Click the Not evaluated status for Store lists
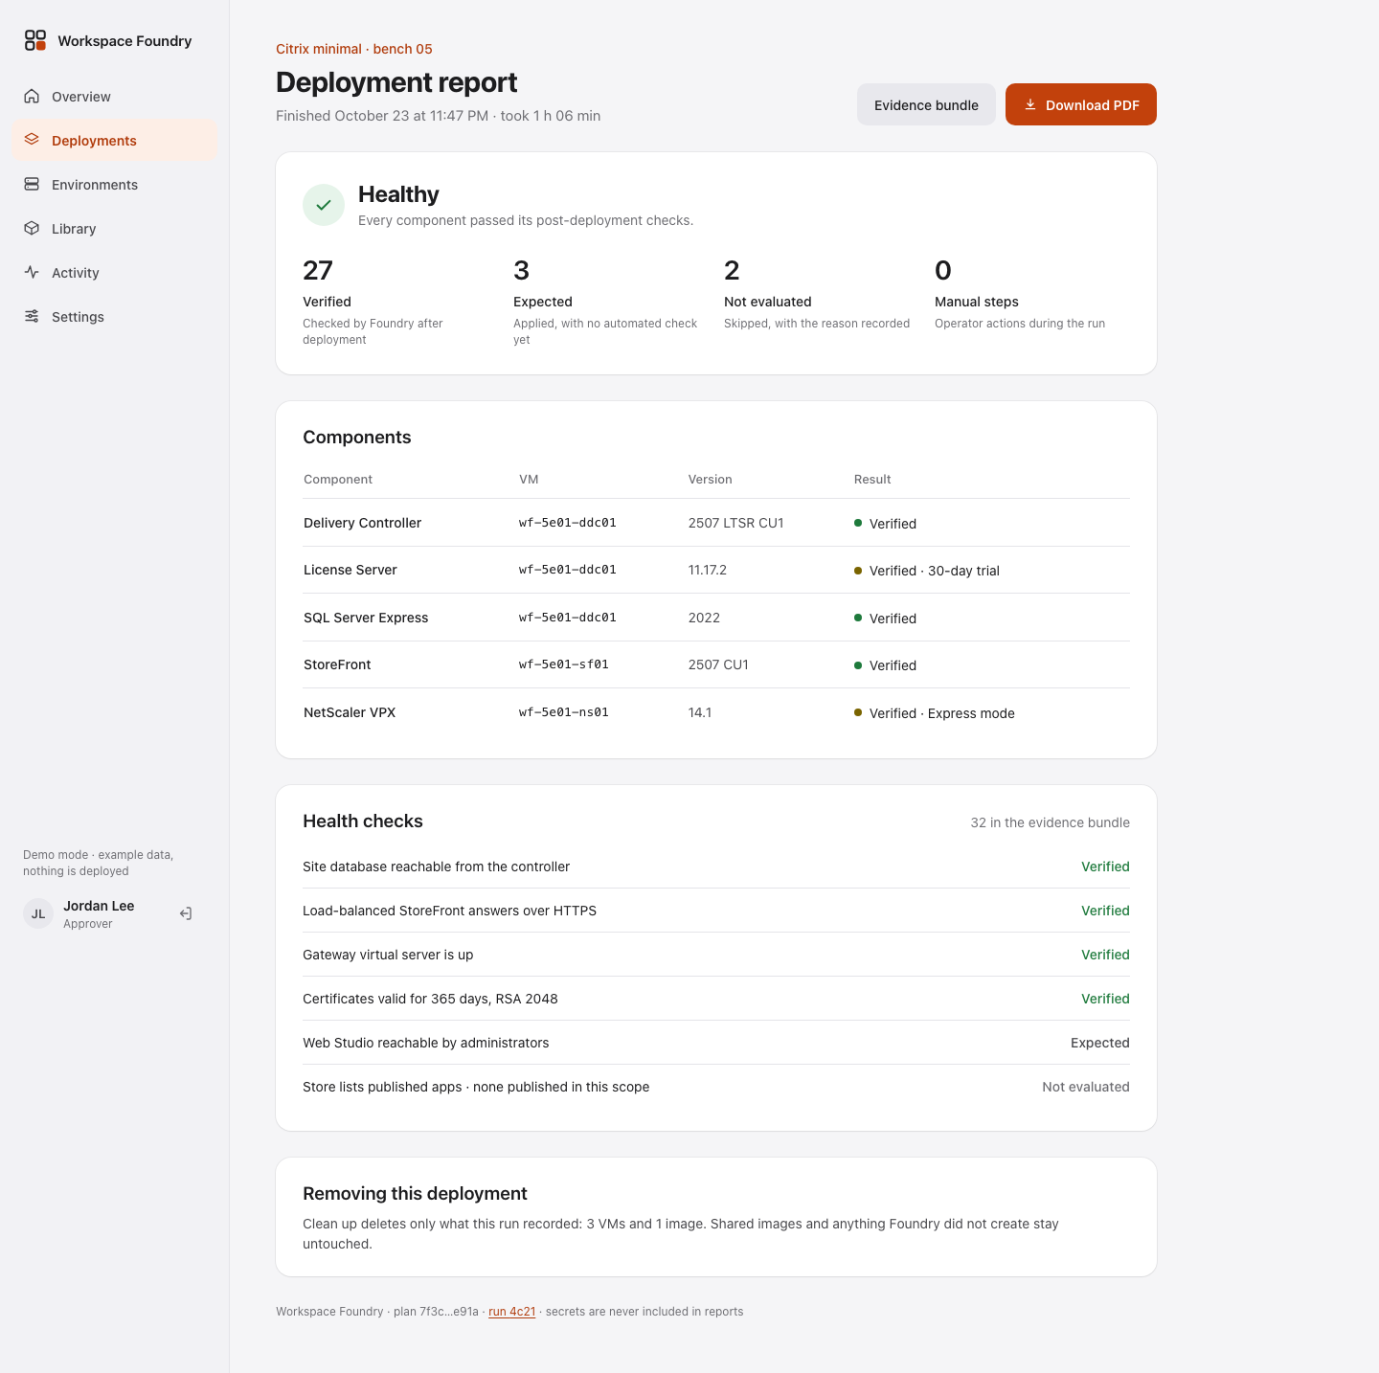 [x=1086, y=1087]
